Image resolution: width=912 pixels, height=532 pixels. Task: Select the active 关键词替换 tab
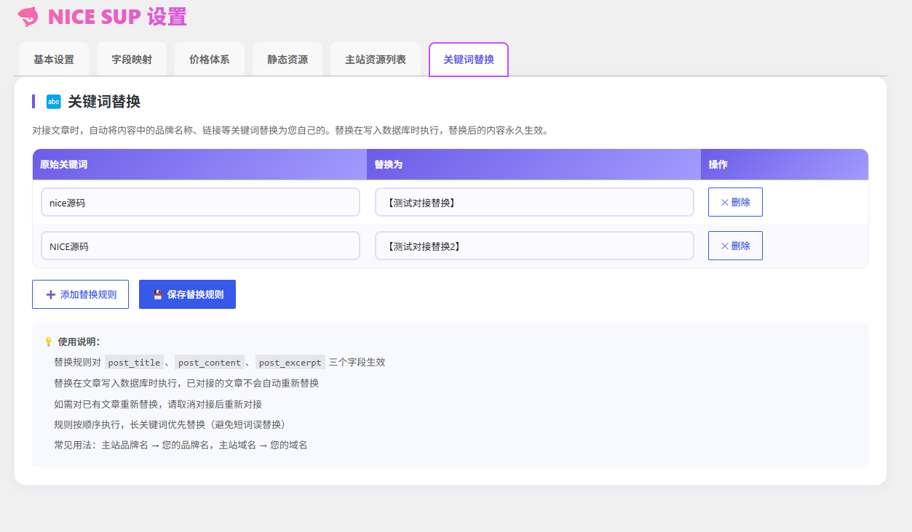[469, 60]
